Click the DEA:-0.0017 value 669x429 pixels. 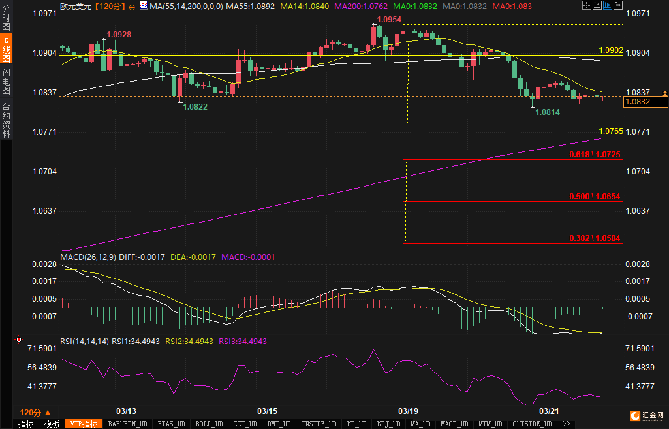coord(193,257)
